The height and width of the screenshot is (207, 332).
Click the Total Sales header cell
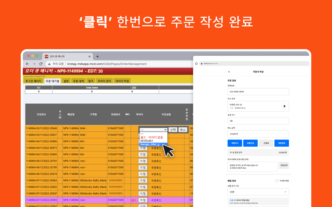tap(92, 88)
